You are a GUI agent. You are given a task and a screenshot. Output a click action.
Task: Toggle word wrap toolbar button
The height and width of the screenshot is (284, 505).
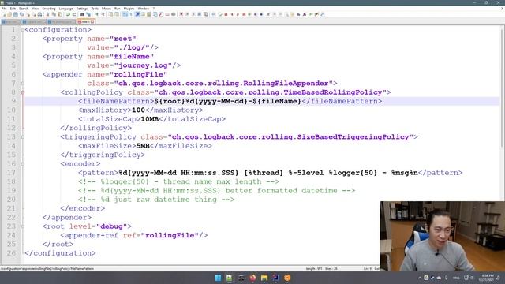(125, 14)
